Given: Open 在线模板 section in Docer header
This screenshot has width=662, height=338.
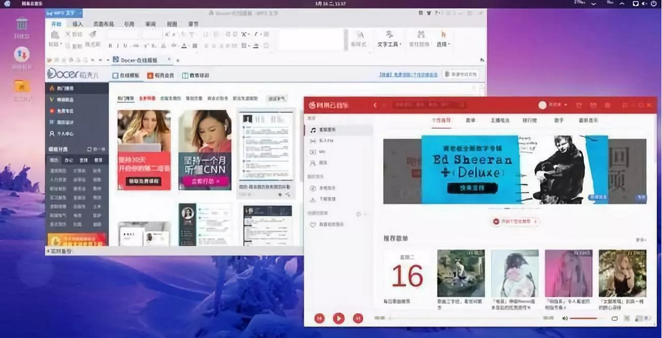Looking at the screenshot, I should coord(126,75).
